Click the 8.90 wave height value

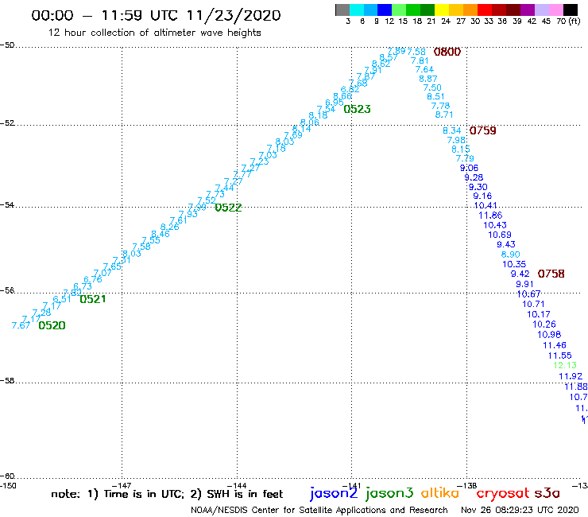(x=510, y=255)
